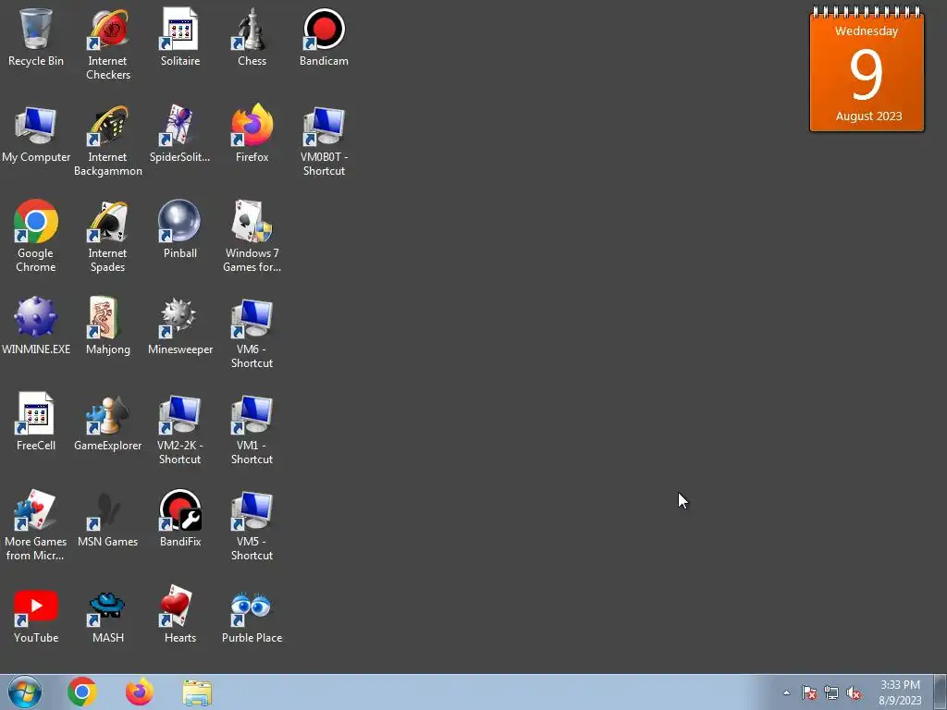This screenshot has width=947, height=710.
Task: Launch Firefox from the taskbar
Action: point(140,692)
